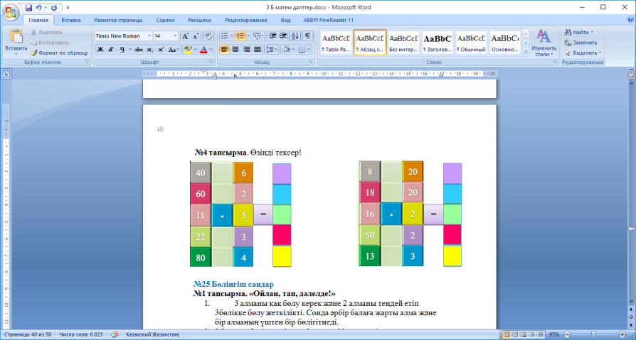Select the Заголов... heading style

click(438, 43)
